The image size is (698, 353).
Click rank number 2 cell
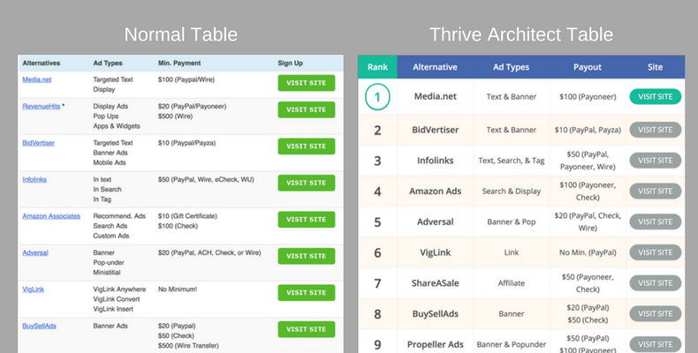pos(377,131)
